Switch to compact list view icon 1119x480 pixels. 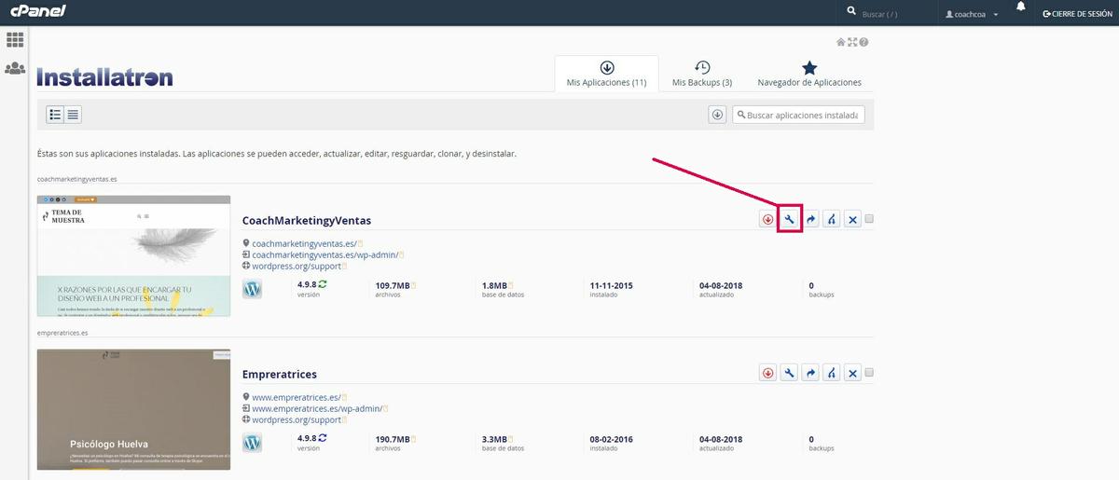(73, 115)
